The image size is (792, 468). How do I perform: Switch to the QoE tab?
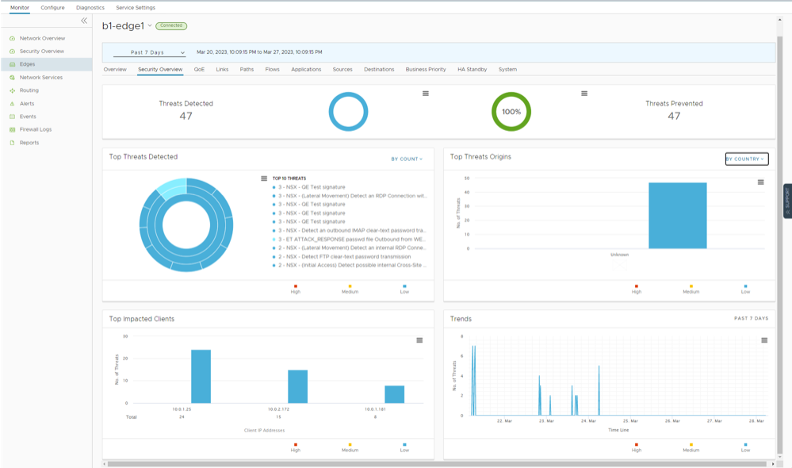[x=199, y=70]
